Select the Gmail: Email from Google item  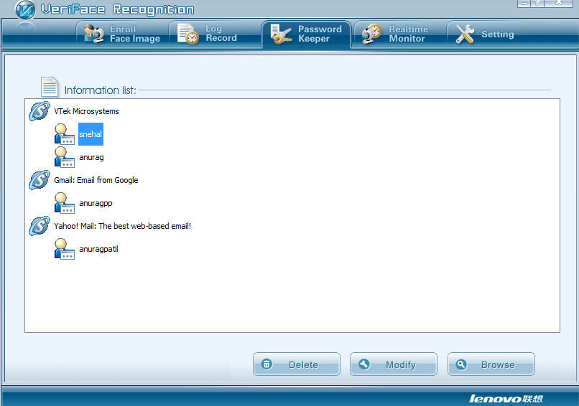(x=96, y=180)
